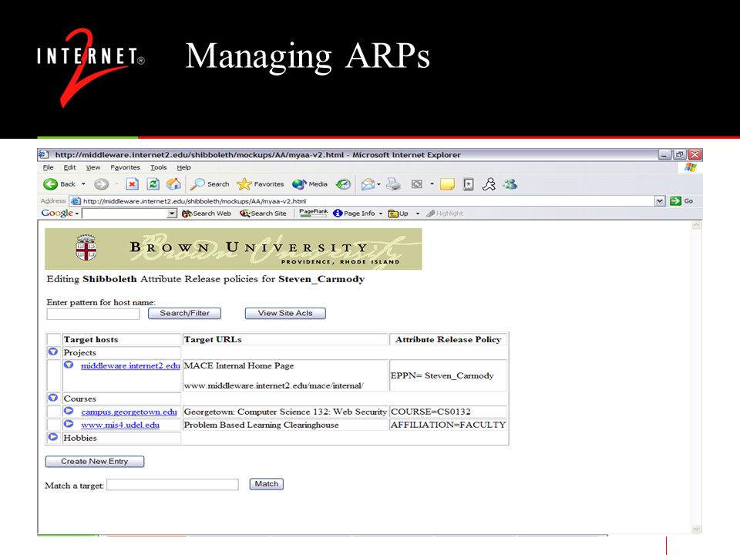Open the View menu
740x555 pixels.
point(93,167)
